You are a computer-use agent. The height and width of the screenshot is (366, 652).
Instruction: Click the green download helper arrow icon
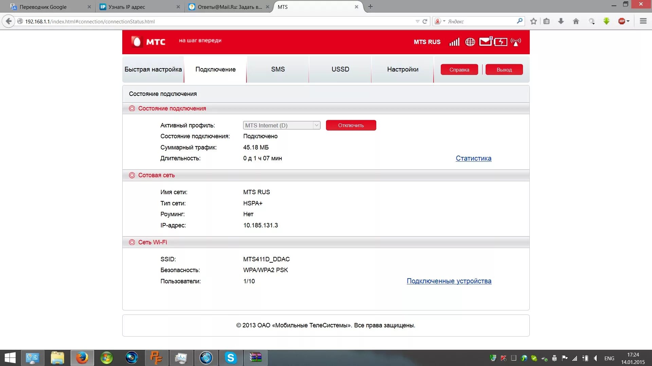click(606, 21)
